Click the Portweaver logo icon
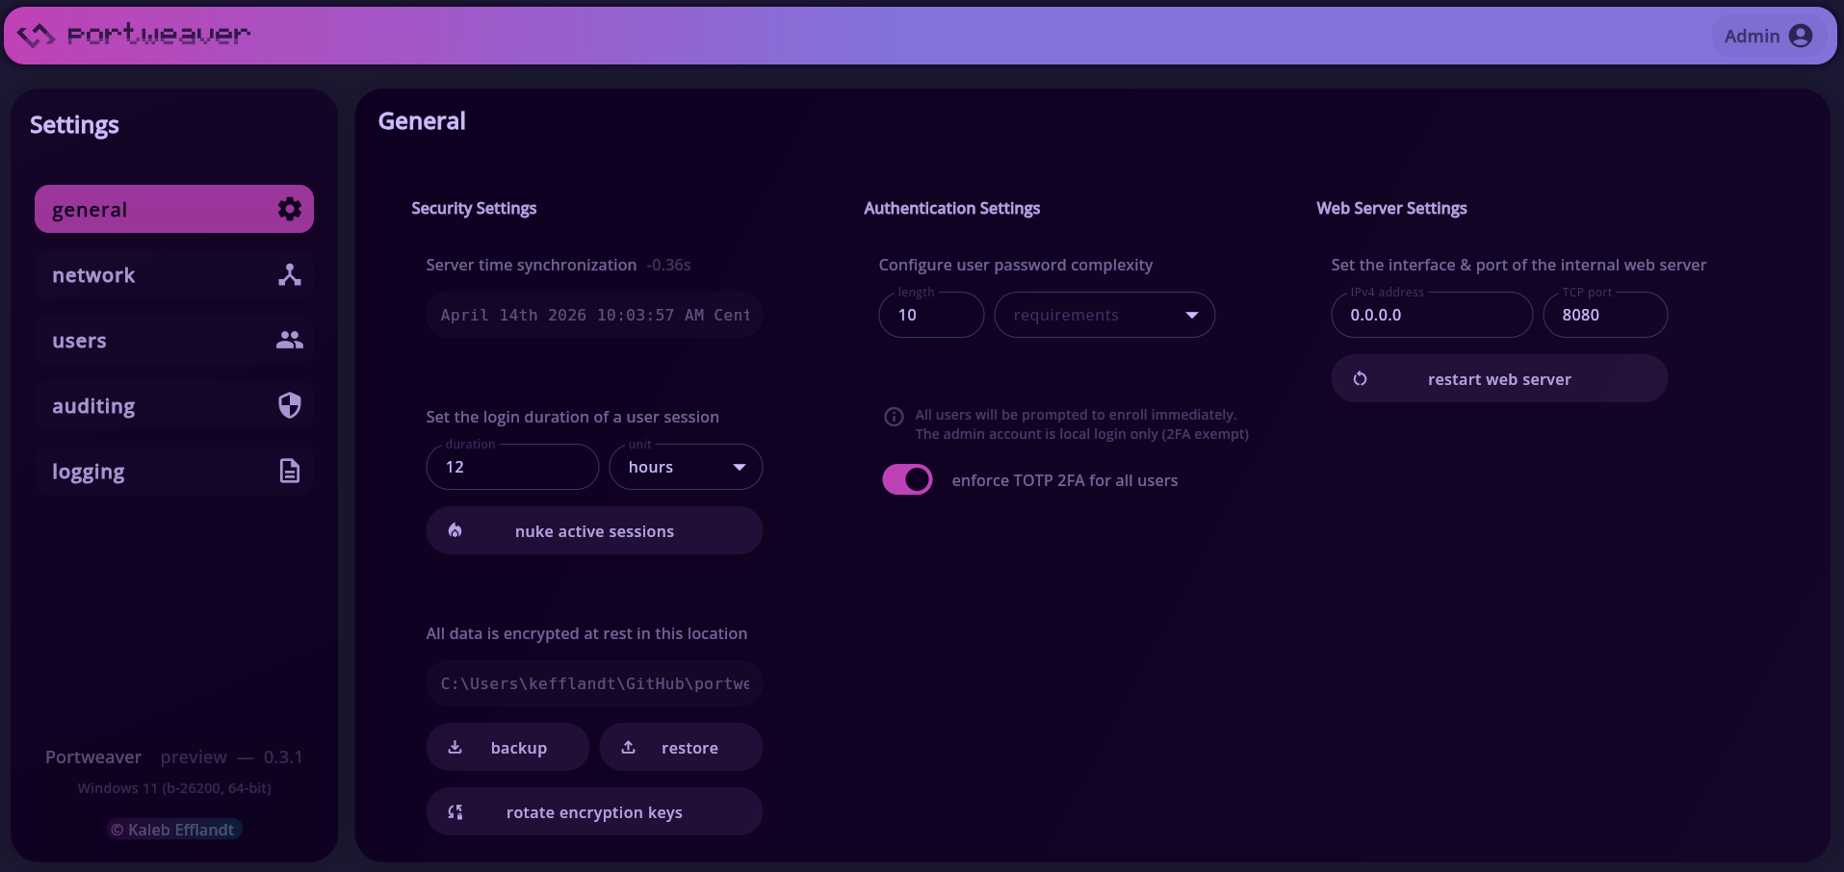Viewport: 1844px width, 872px height. coord(37,36)
